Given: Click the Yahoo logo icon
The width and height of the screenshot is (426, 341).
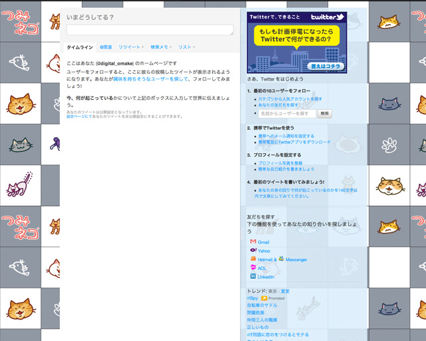Looking at the screenshot, I should click(x=253, y=250).
